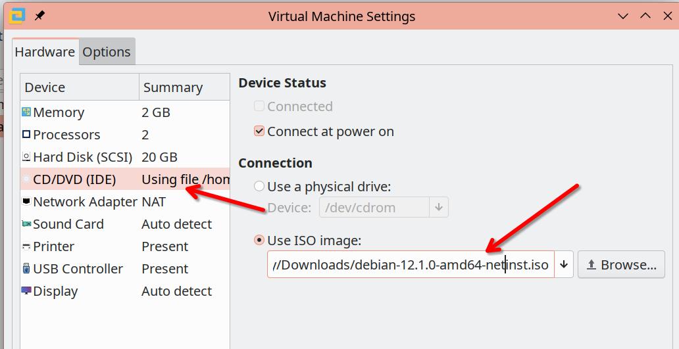The width and height of the screenshot is (679, 349).
Task: Select Use a physical drive option
Action: [x=259, y=187]
